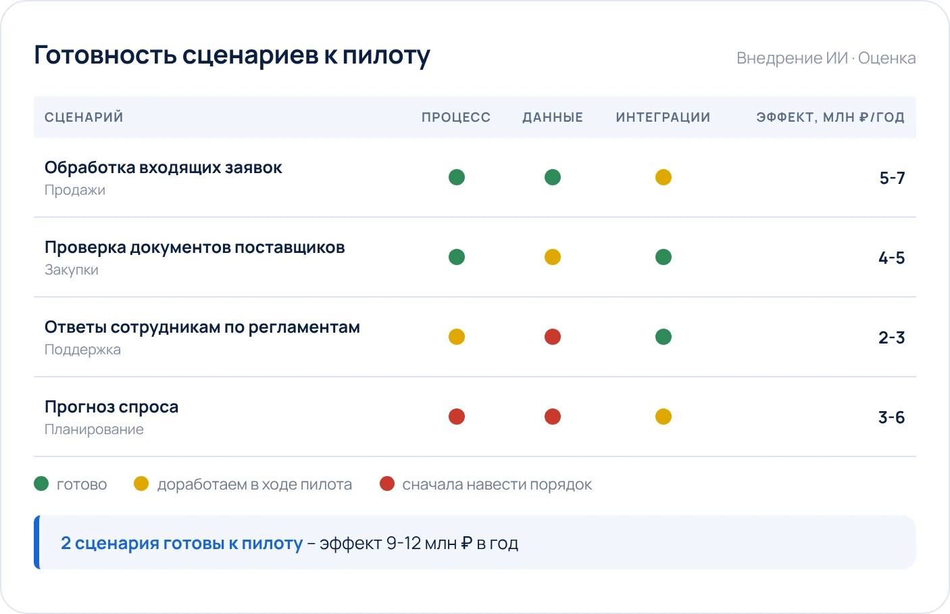Click the summary text эффект 9-12 млн ₽ в год
The image size is (950, 614).
(x=419, y=543)
